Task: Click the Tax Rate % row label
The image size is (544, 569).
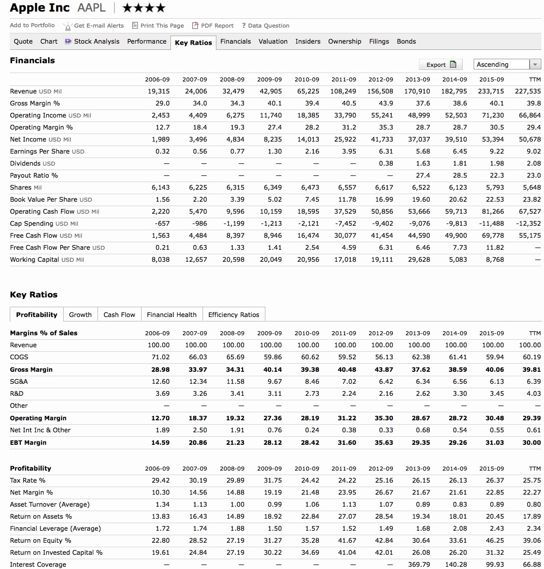Action: pyautogui.click(x=28, y=480)
